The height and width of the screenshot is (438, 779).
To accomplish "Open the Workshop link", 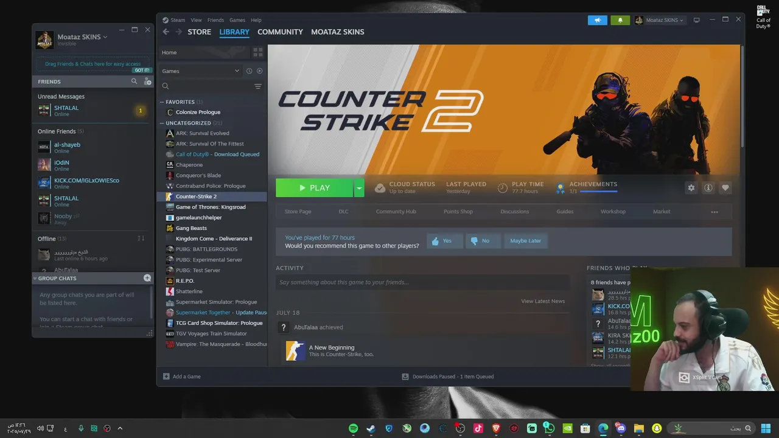I will [613, 212].
